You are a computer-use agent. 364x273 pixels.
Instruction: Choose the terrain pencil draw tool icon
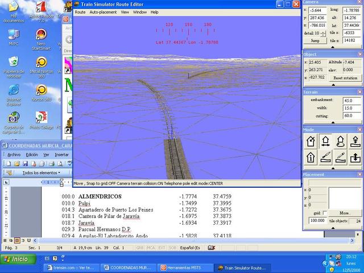(x=340, y=157)
